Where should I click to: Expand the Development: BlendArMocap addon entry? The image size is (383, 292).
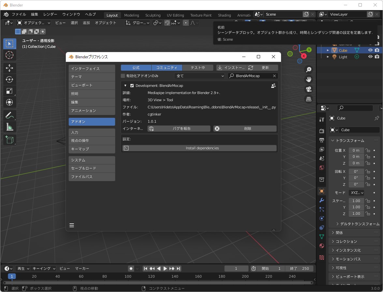click(125, 85)
